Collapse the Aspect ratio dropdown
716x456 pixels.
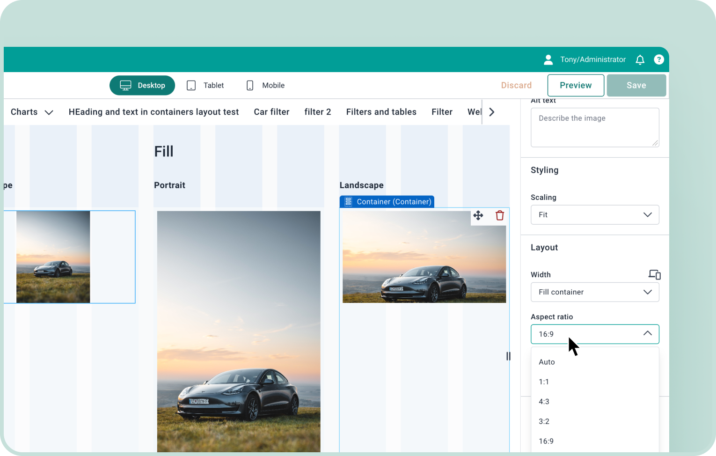[x=595, y=334]
